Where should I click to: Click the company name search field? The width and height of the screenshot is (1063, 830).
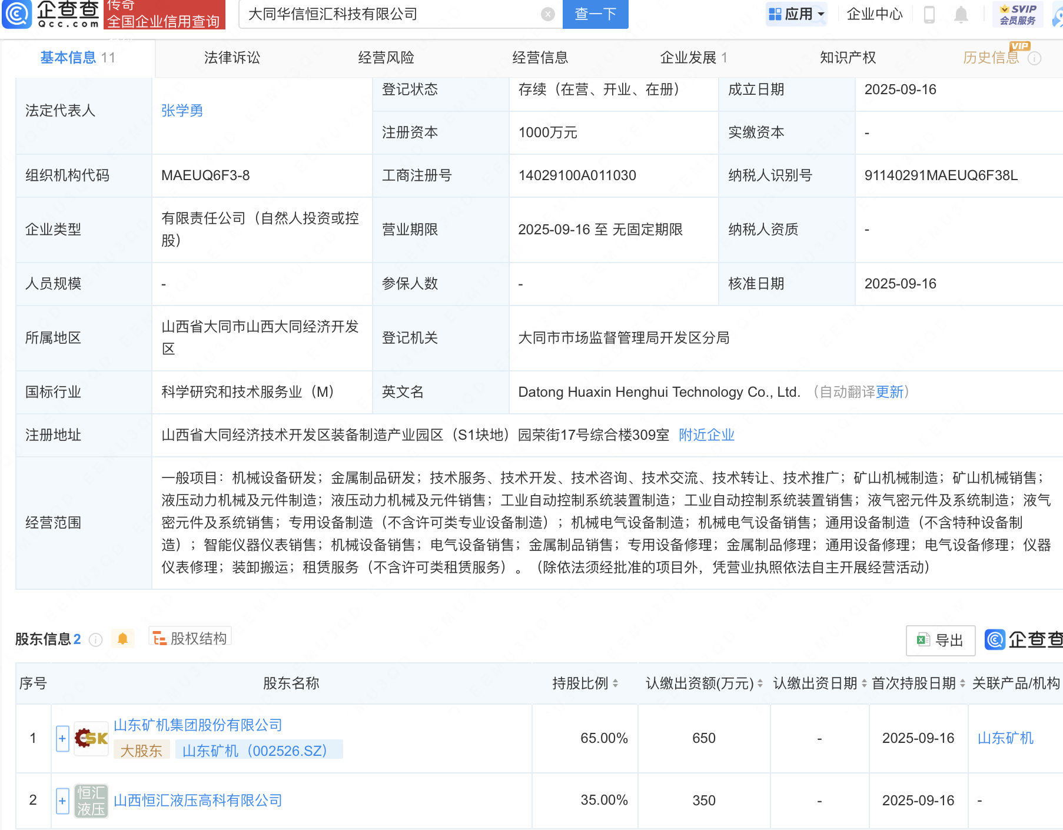(x=388, y=14)
